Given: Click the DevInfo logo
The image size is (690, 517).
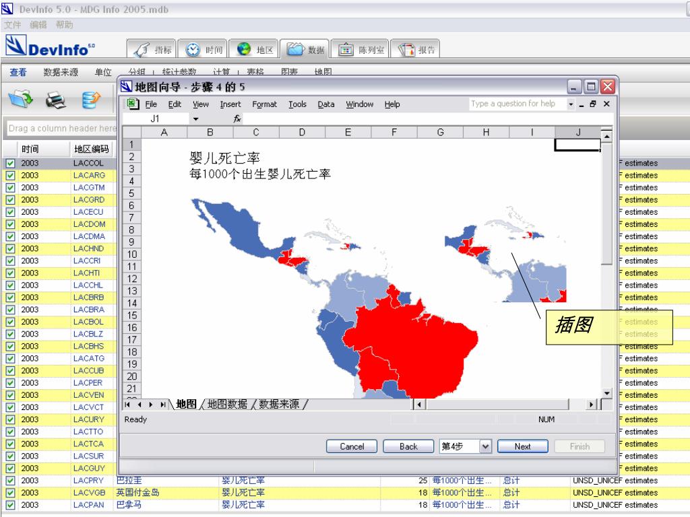Looking at the screenshot, I should (50, 46).
